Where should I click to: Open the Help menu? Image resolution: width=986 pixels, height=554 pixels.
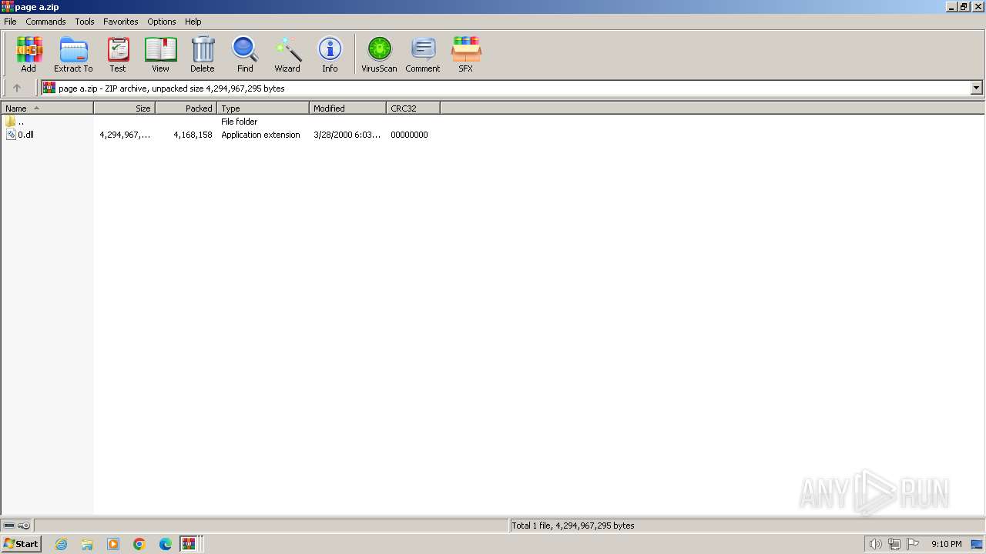coord(193,22)
